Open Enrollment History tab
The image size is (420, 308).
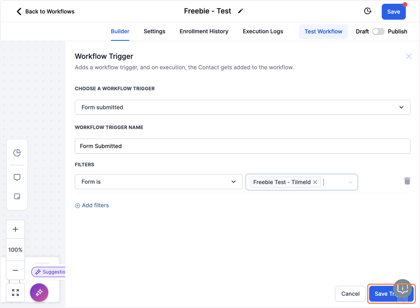pos(204,31)
